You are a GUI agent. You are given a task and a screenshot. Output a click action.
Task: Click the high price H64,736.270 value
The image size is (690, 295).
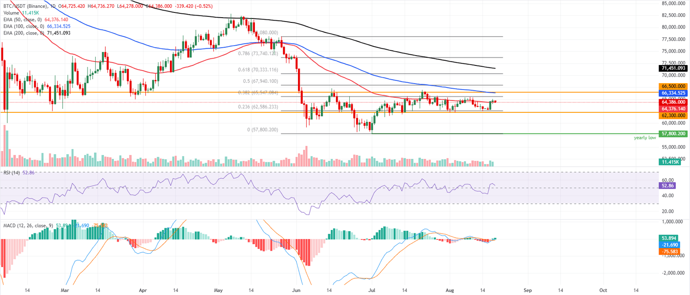click(x=101, y=6)
